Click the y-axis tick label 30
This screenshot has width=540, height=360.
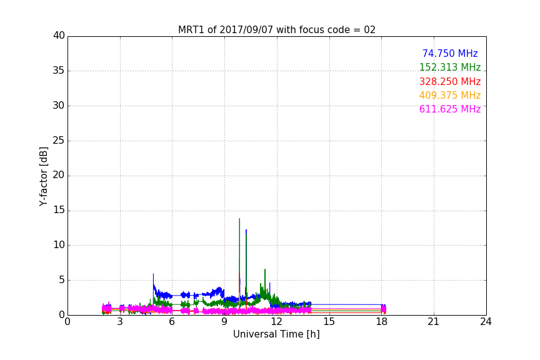click(x=59, y=106)
